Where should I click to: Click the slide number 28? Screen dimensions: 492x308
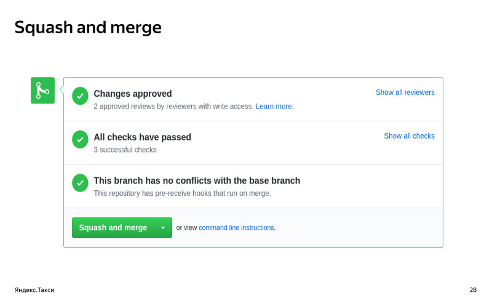(x=472, y=290)
